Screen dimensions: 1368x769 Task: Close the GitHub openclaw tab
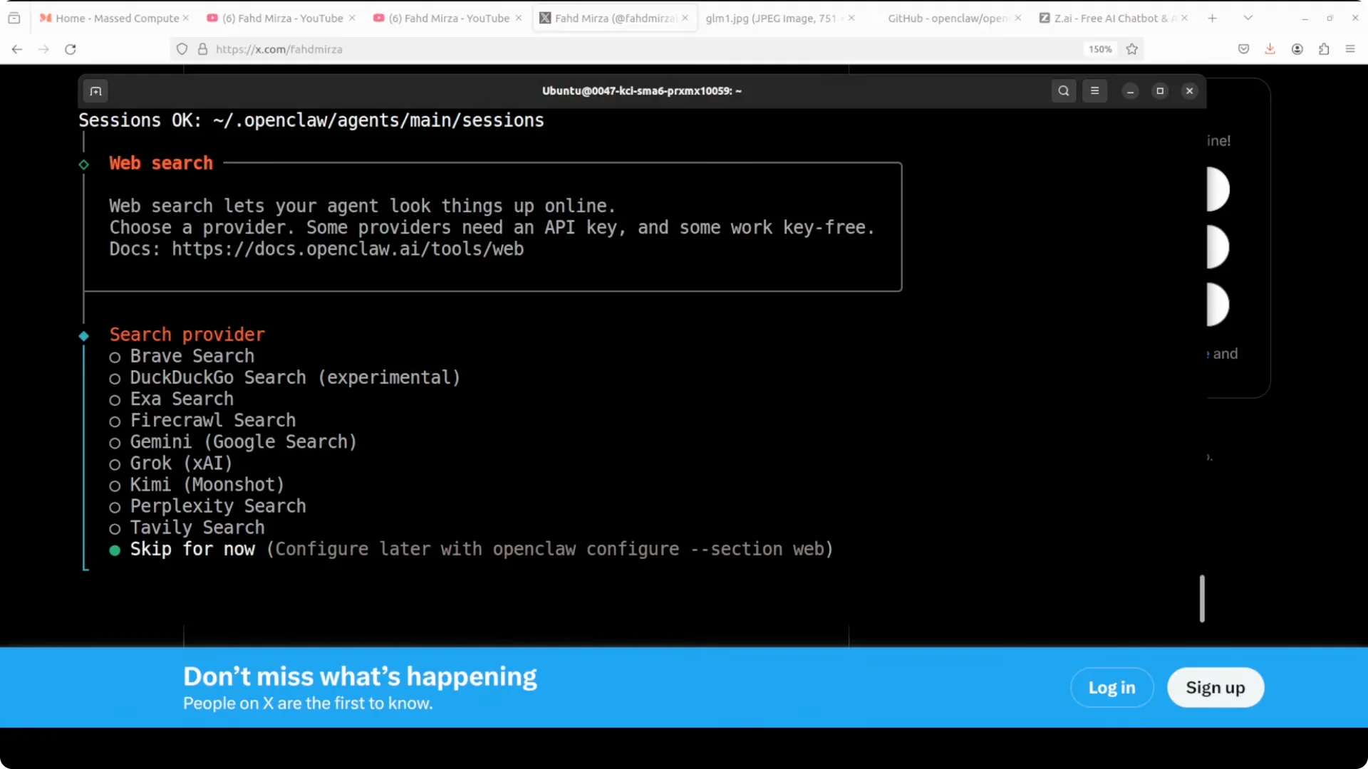pyautogui.click(x=1017, y=18)
